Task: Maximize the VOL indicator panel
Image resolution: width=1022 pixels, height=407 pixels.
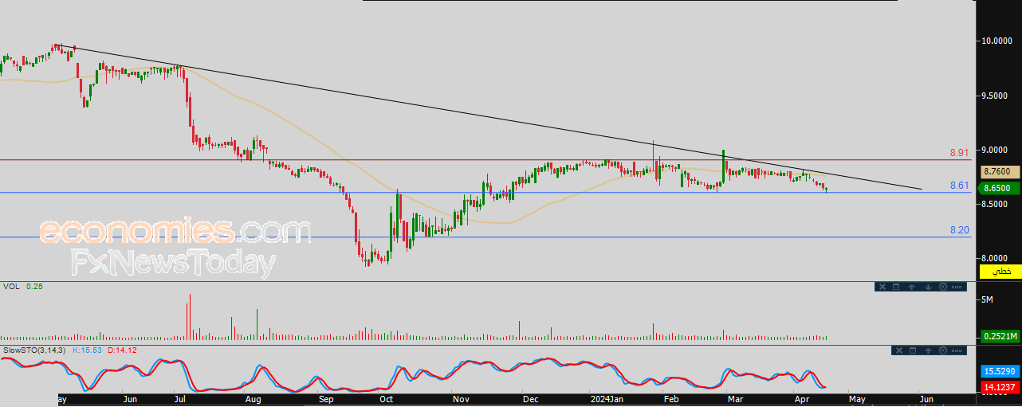Action: (896, 287)
